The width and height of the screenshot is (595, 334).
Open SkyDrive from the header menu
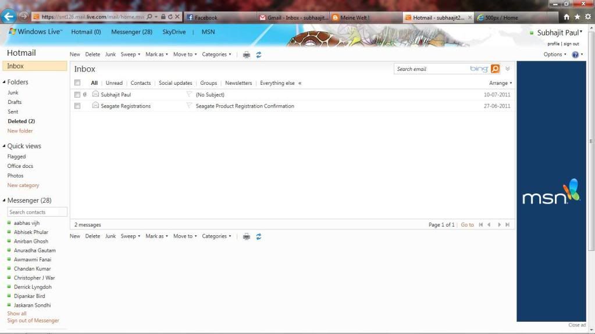(x=174, y=32)
